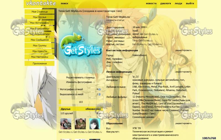This screenshot has height=140, width=221.
Task: Open the photos-with-me camera icon
Action: pos(99,89)
